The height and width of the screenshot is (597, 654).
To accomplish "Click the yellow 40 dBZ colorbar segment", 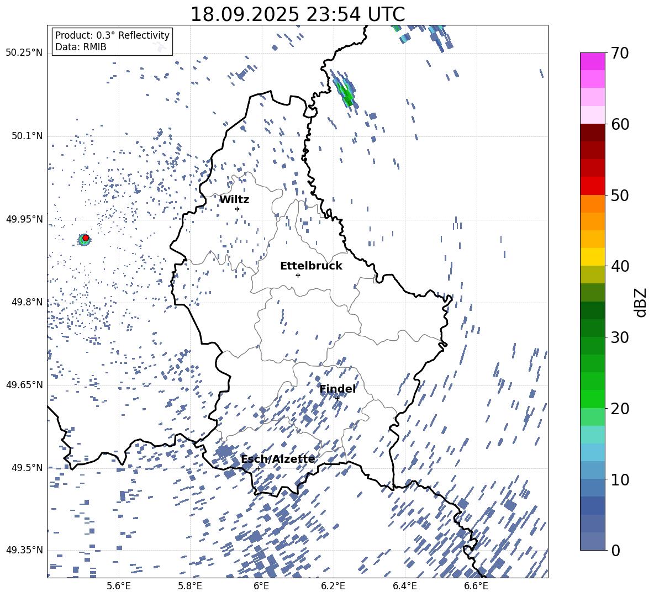I will coord(593,257).
